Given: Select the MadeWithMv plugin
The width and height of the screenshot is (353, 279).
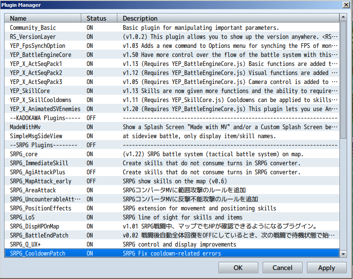Looking at the screenshot, I should click(172, 127).
